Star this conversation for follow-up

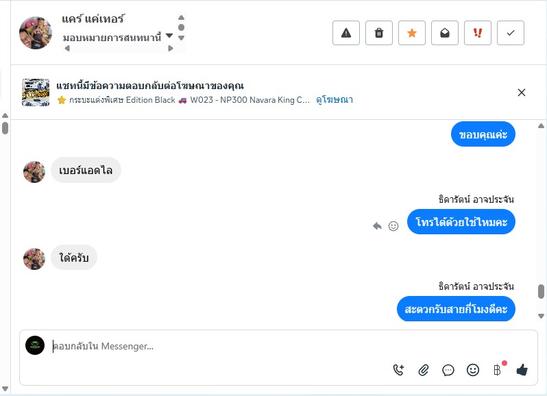412,33
